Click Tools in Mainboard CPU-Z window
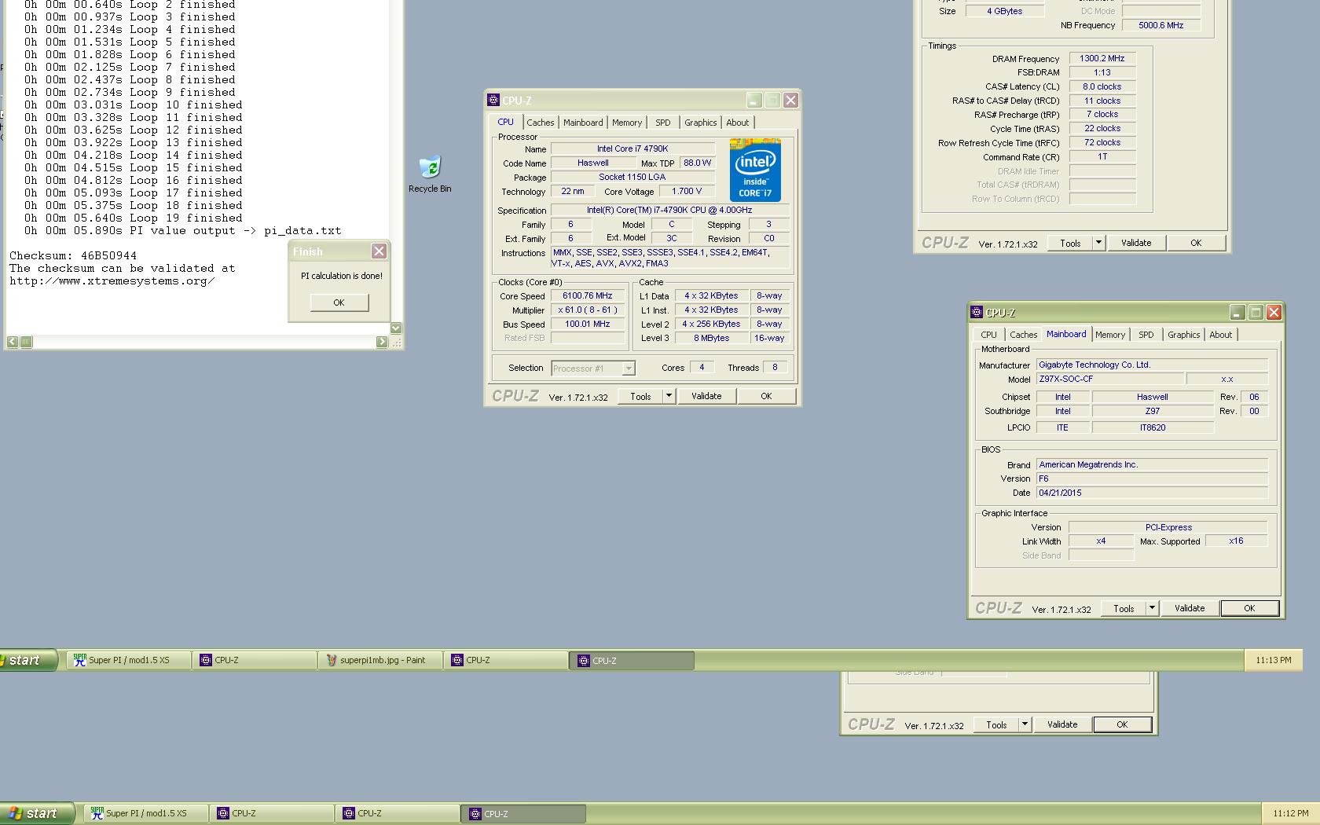Screen dimensions: 1320x825 1124,608
